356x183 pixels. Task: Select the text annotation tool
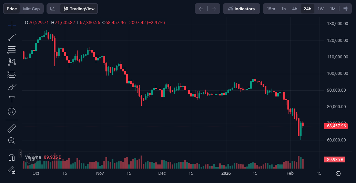[x=12, y=99]
